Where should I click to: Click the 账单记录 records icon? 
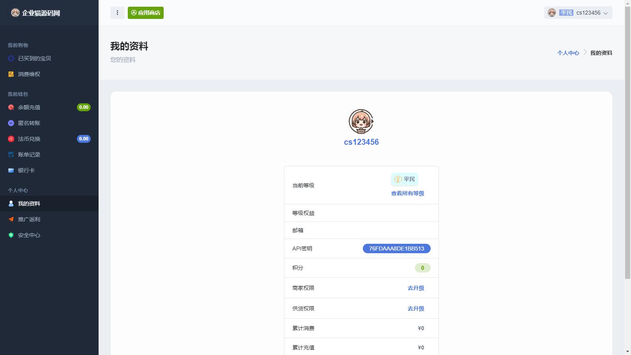pyautogui.click(x=11, y=154)
